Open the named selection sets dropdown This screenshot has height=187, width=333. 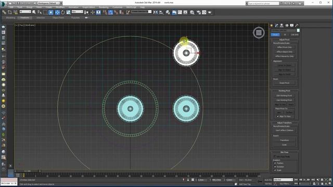(142, 11)
